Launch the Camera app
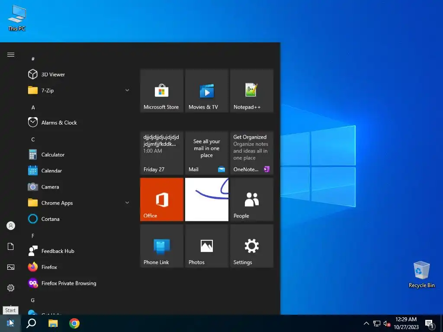Image resolution: width=443 pixels, height=332 pixels. coord(79,187)
